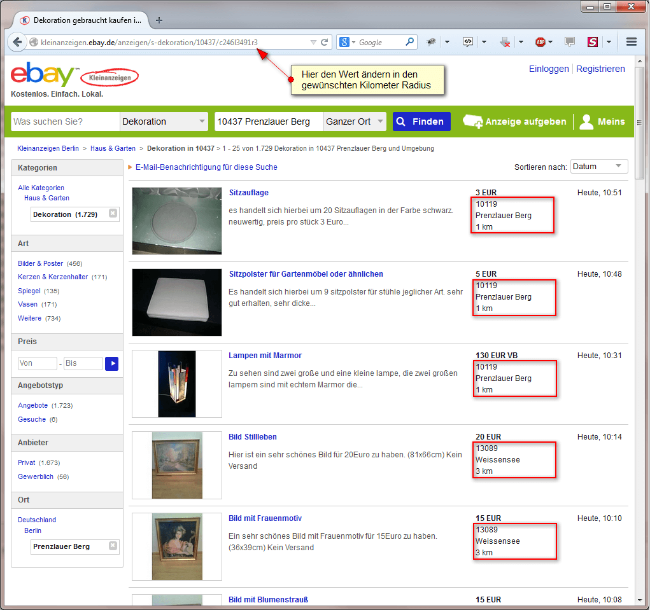
Task: Expand the S extension dropdown arrow
Action: 609,42
